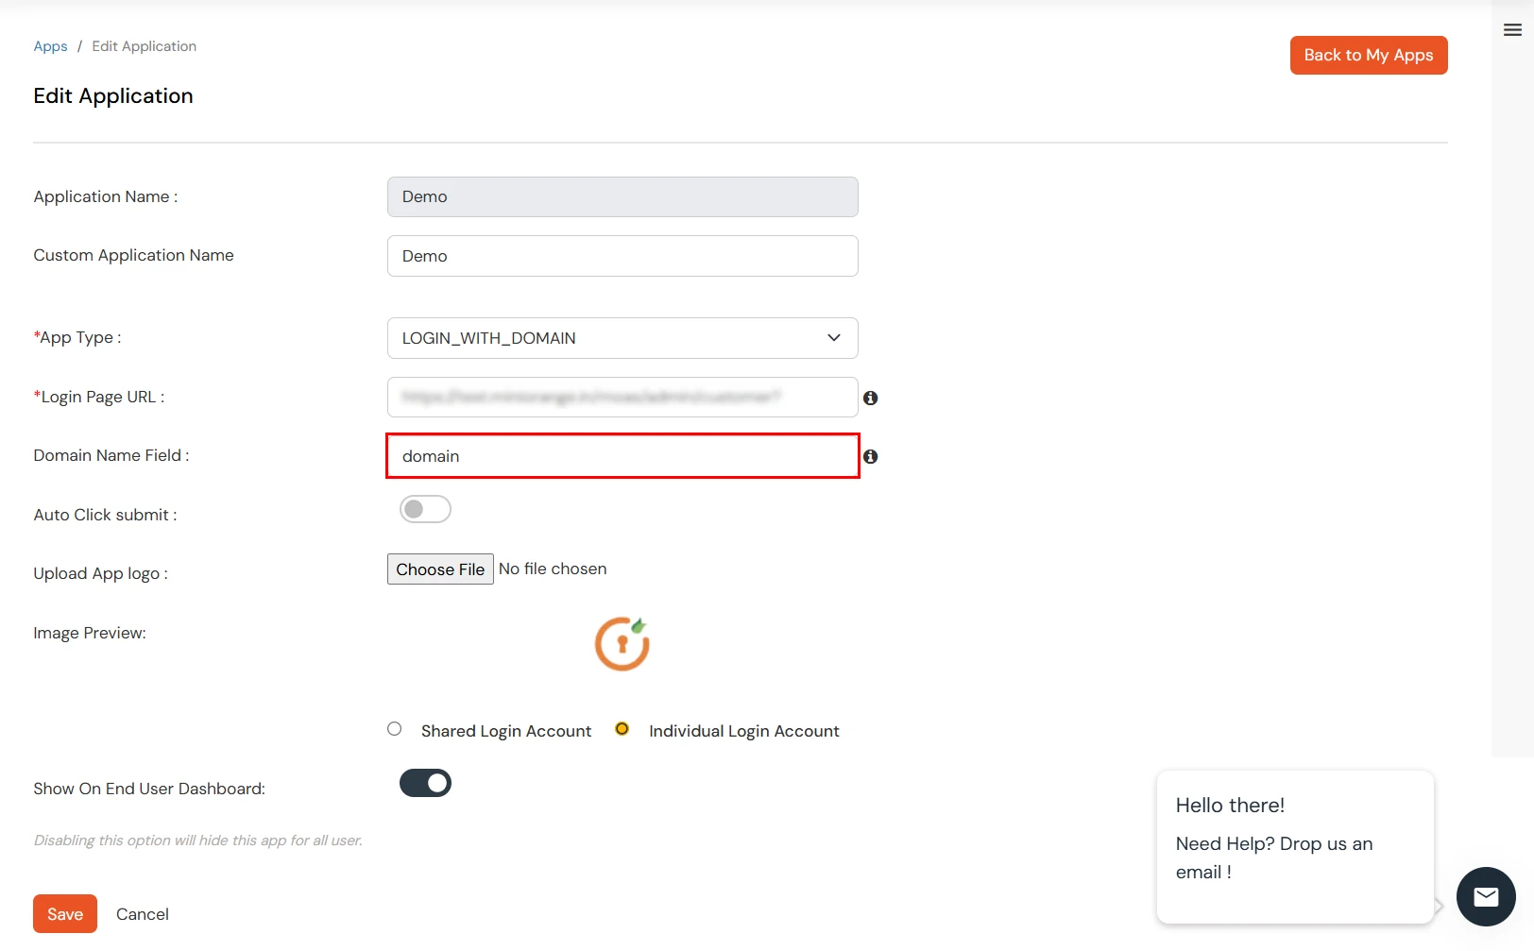Cancel editing the application
1534x951 pixels.
coord(142,913)
